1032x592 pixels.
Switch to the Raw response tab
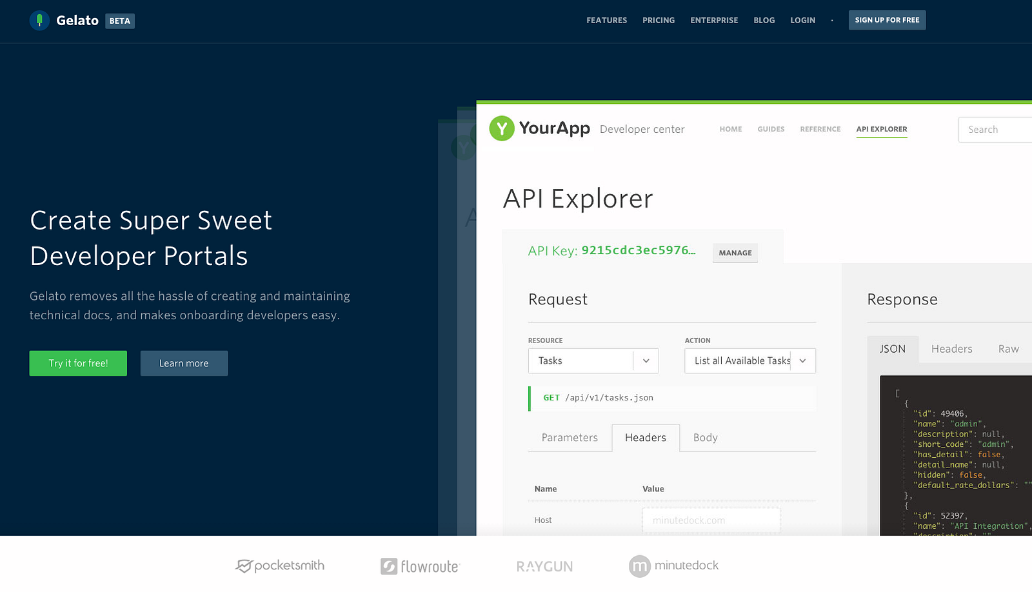[1009, 349]
